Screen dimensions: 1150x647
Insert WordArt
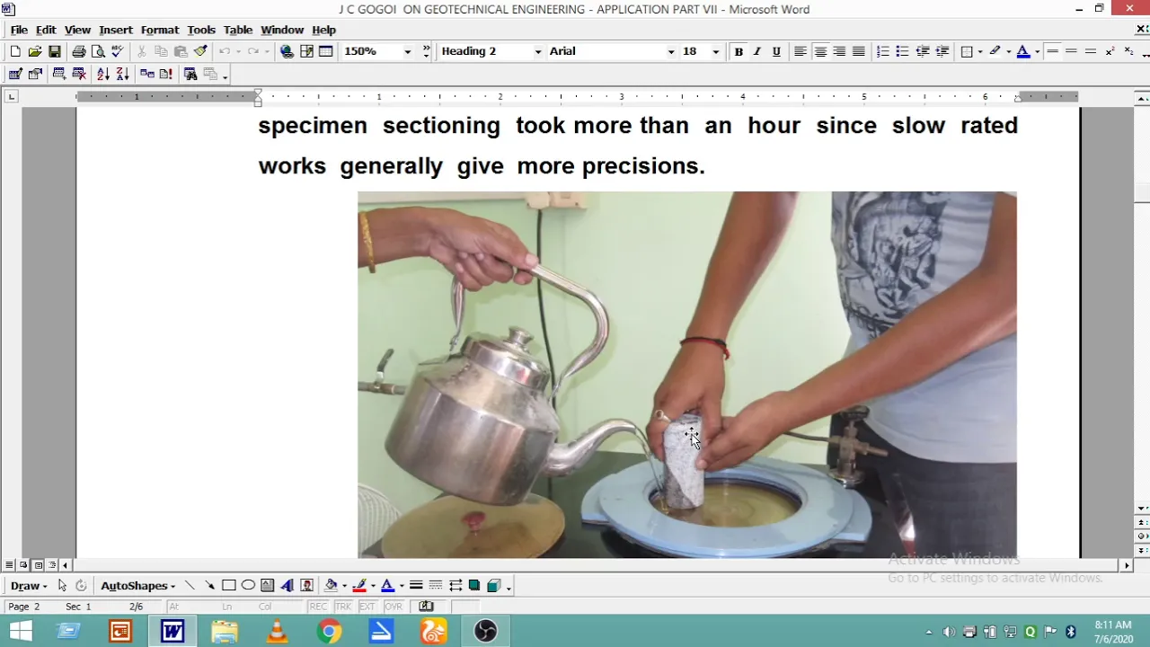click(x=287, y=585)
